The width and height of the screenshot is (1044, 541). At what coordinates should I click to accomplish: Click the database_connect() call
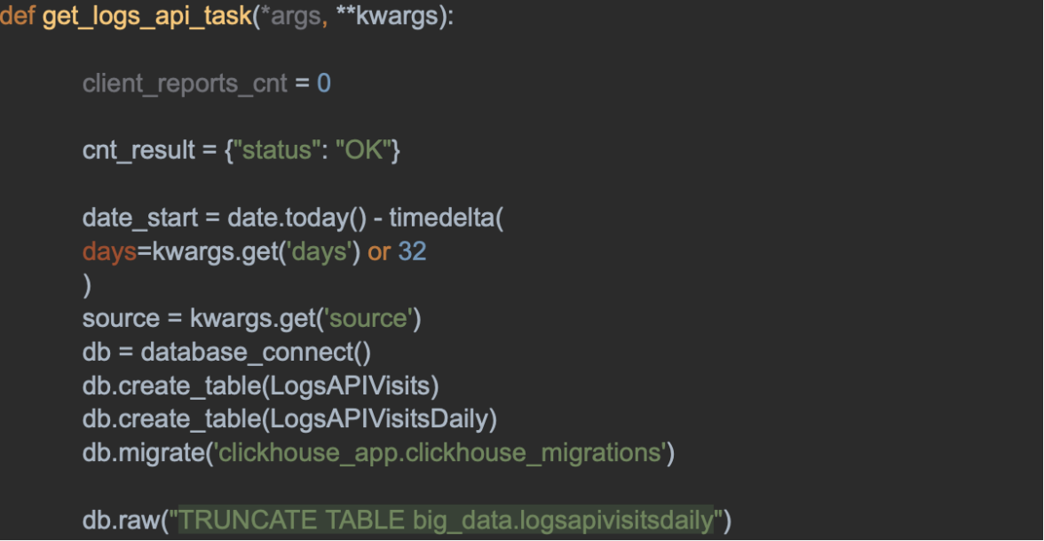coord(256,352)
